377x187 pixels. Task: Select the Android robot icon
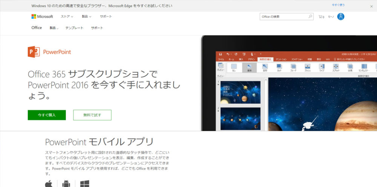pyautogui.click(x=66, y=183)
